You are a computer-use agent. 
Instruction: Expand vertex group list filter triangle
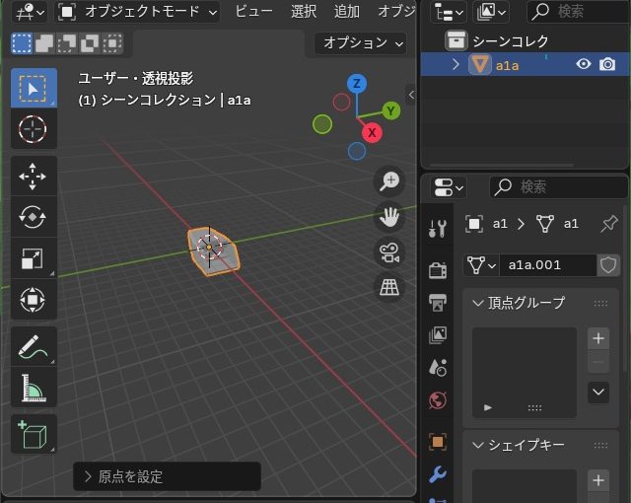click(488, 407)
